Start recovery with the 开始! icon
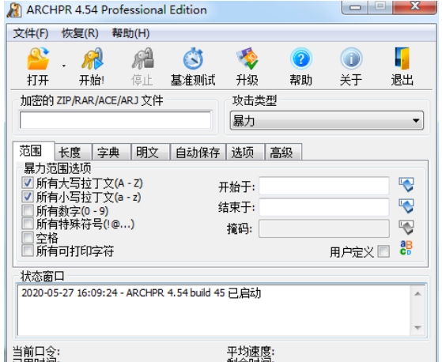The height and width of the screenshot is (362, 442). tap(93, 58)
